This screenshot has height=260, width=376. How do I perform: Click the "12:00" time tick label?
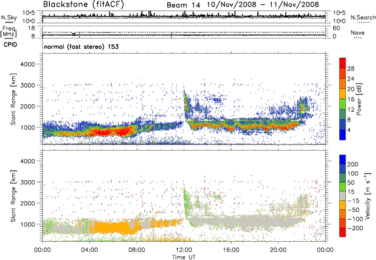coord(184,250)
